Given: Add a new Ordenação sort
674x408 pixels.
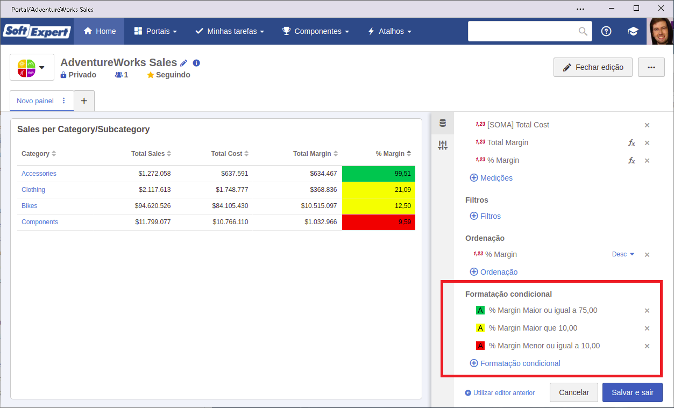Looking at the screenshot, I should pos(494,272).
